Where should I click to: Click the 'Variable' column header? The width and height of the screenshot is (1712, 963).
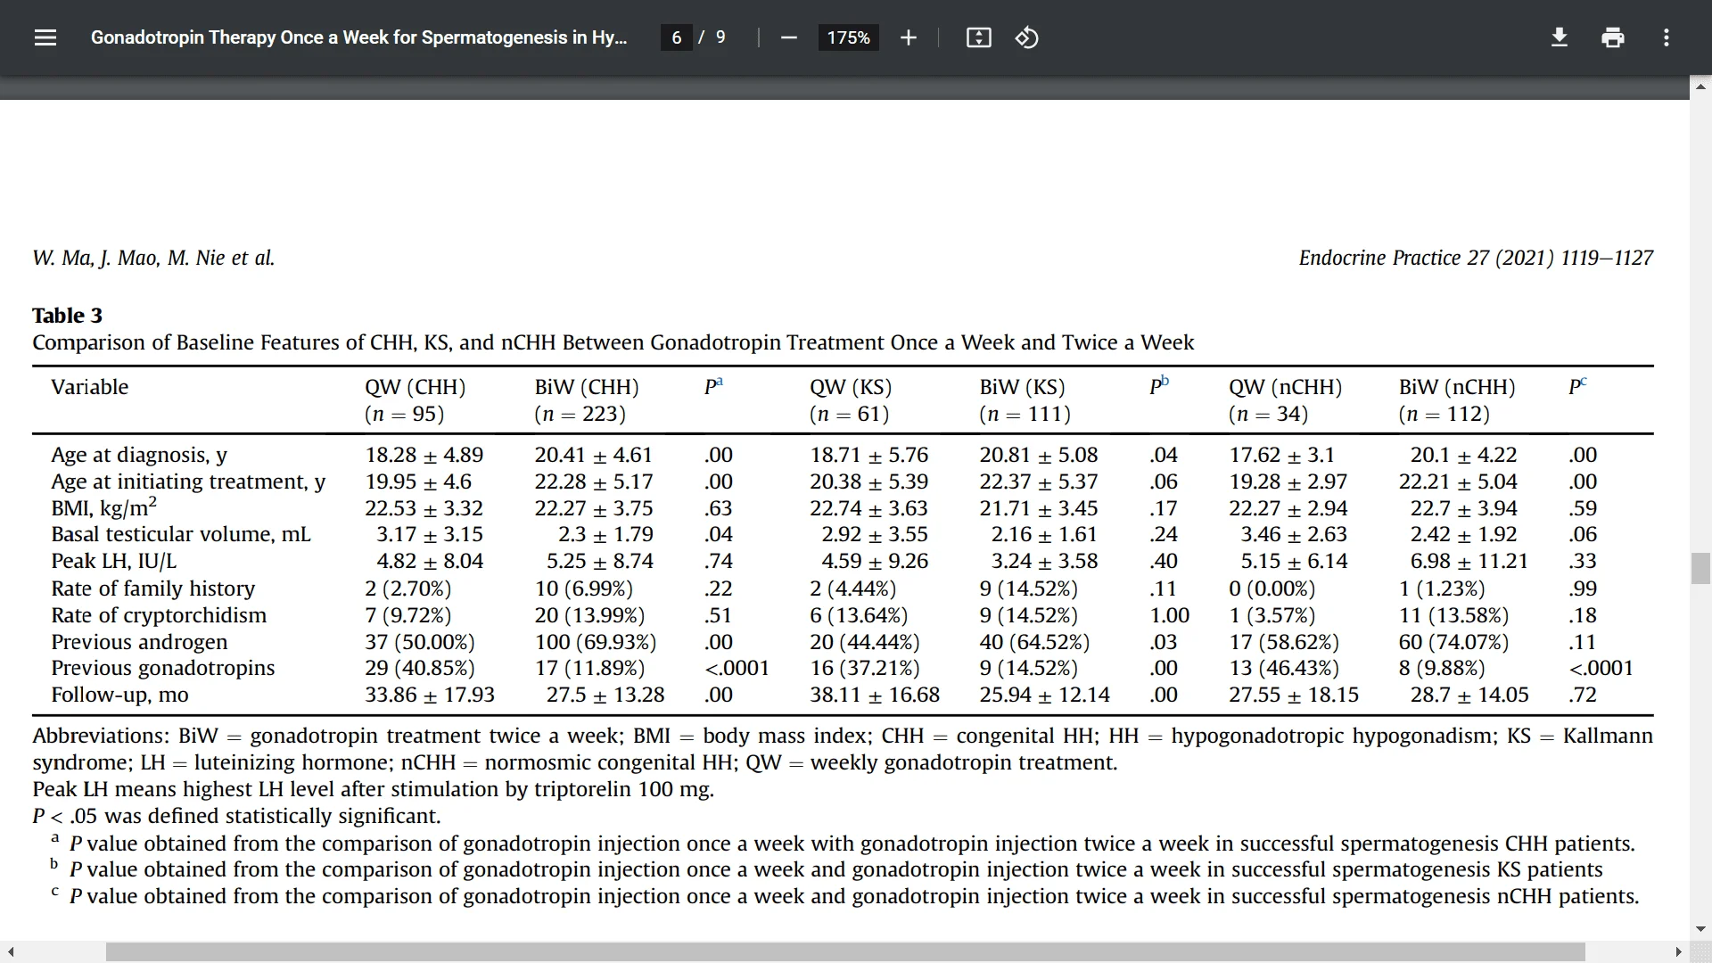tap(89, 387)
